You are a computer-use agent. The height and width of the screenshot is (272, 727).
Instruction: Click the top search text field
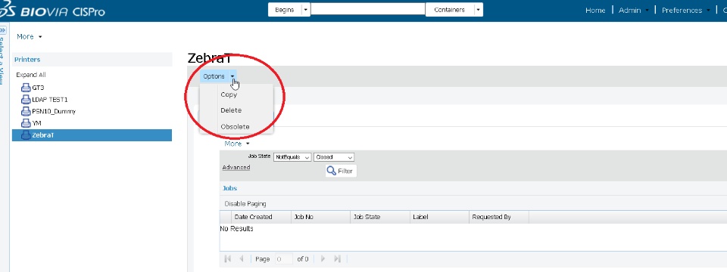(x=368, y=9)
